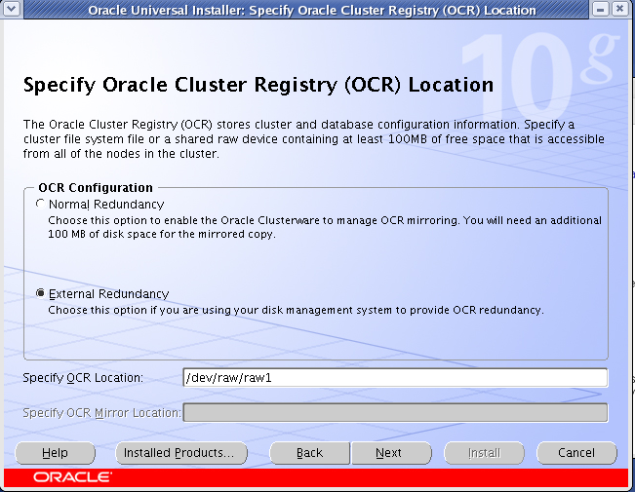Viewport: 635px width, 492px height.
Task: Cancel the Oracle installation
Action: click(576, 453)
